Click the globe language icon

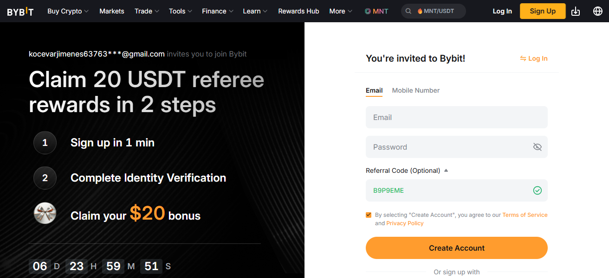click(598, 11)
